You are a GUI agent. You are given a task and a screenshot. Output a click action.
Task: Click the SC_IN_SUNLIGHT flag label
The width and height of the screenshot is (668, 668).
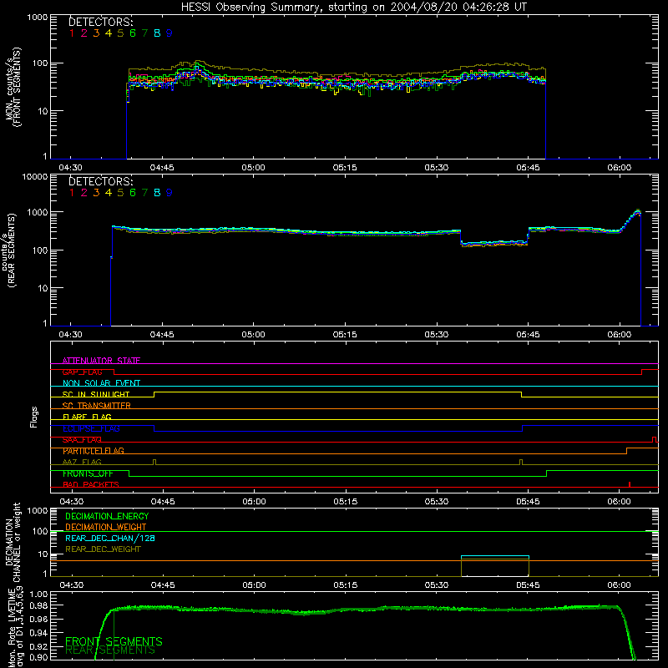[96, 394]
